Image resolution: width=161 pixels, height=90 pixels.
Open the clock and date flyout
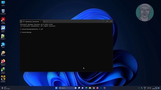click(x=155, y=88)
